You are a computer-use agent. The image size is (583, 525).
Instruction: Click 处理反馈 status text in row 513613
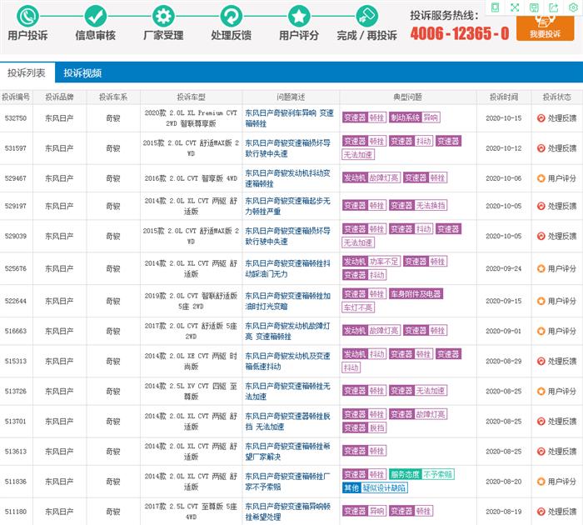pyautogui.click(x=561, y=452)
